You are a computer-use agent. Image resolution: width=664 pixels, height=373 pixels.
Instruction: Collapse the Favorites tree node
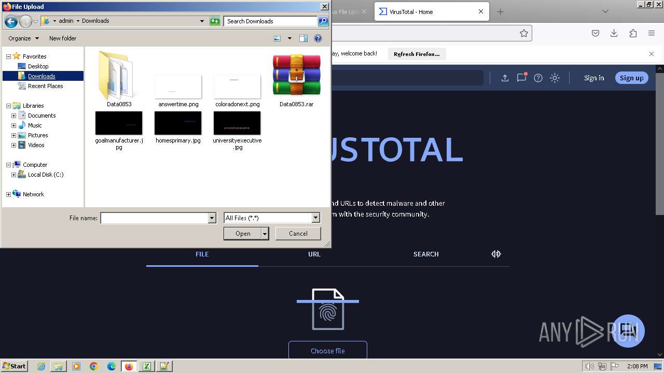point(8,56)
